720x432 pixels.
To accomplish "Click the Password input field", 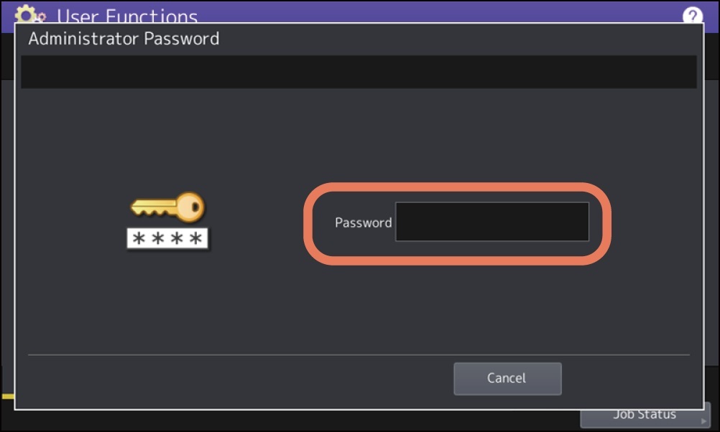I will [x=491, y=222].
